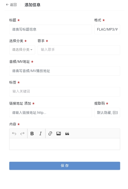The width and height of the screenshot is (128, 189).
Task: Click the redo arrow in editor toolbar
Action: (x=22, y=133)
